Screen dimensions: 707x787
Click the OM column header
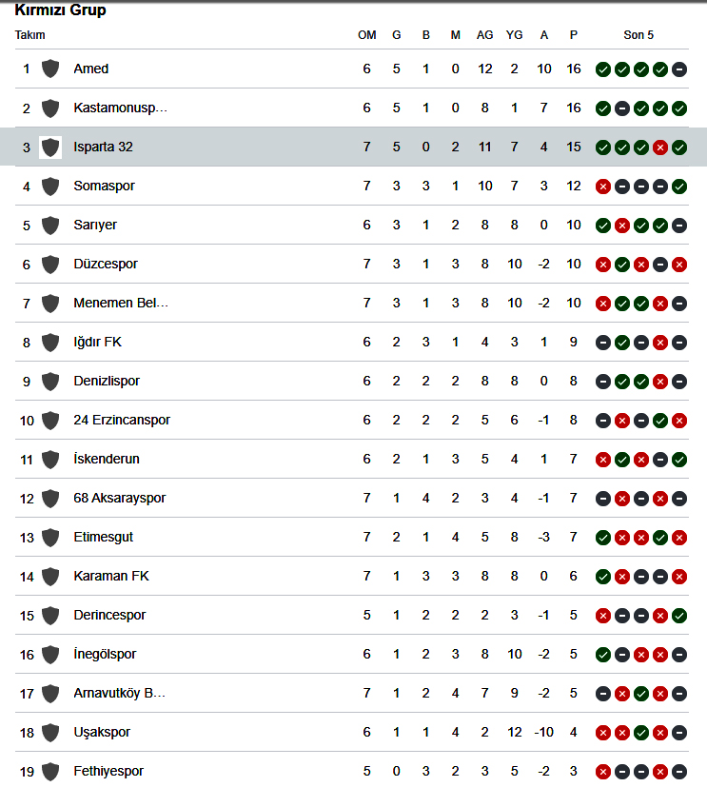[366, 35]
